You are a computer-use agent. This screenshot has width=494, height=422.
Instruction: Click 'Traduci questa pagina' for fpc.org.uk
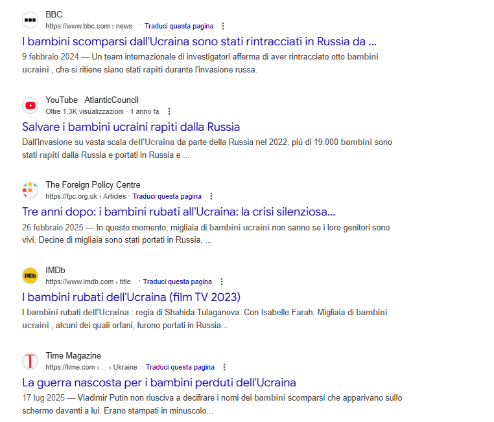(x=167, y=197)
